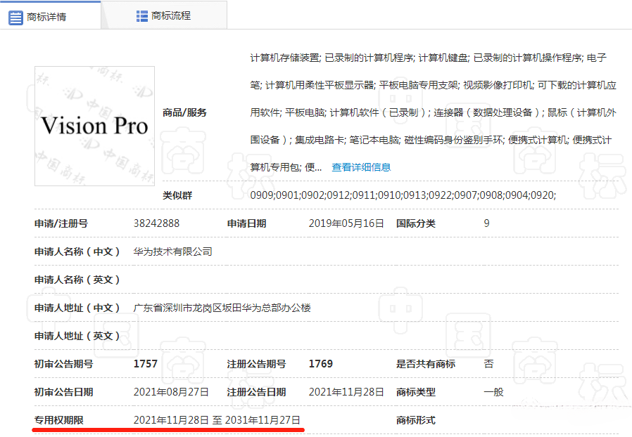Switch to the 商标流程 tab
Viewport: 632px width, 437px height.
pos(164,15)
